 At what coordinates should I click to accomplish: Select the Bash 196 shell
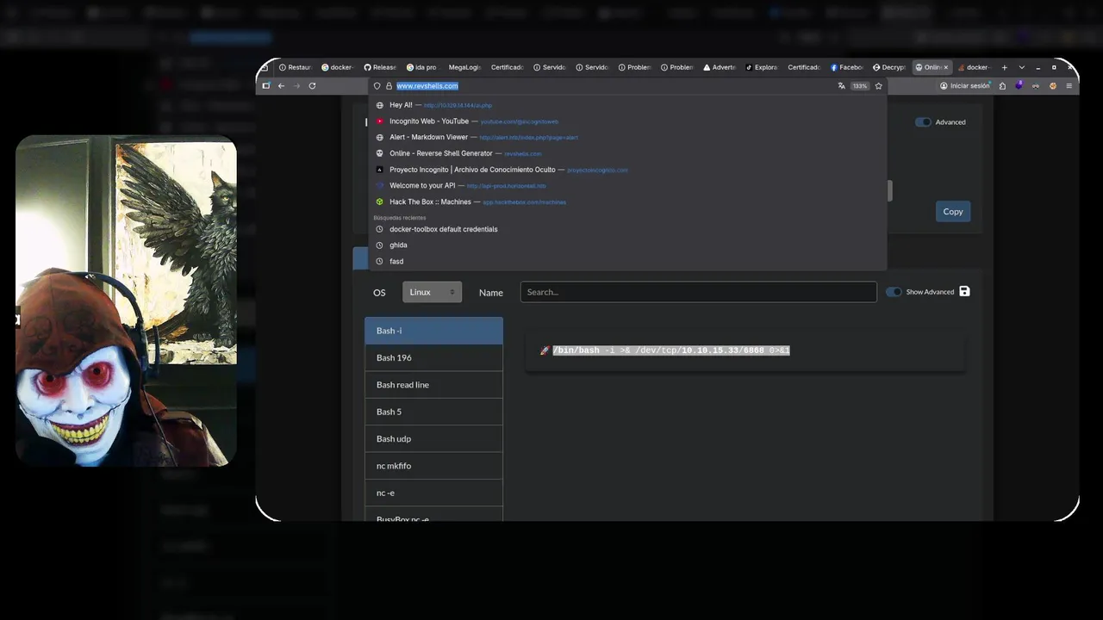tap(433, 357)
